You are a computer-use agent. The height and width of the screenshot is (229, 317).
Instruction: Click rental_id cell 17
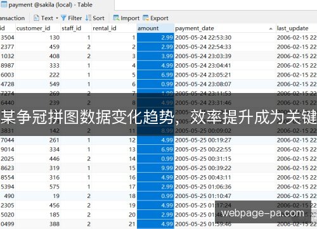coord(114,187)
